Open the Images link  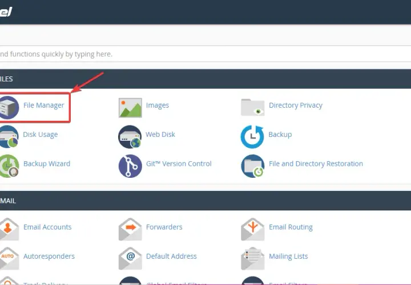point(158,105)
